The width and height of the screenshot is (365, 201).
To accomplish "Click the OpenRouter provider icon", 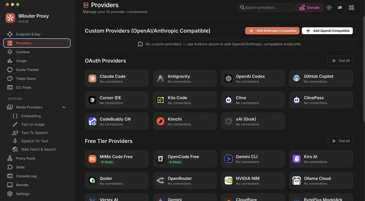I will pos(161,181).
